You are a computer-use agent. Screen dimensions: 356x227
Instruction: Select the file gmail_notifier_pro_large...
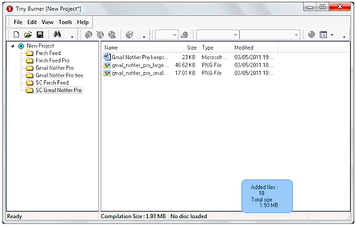coord(140,66)
